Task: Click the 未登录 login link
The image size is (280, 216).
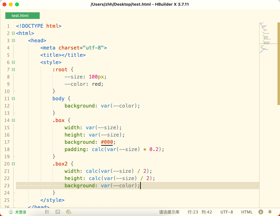Action: pos(21,212)
